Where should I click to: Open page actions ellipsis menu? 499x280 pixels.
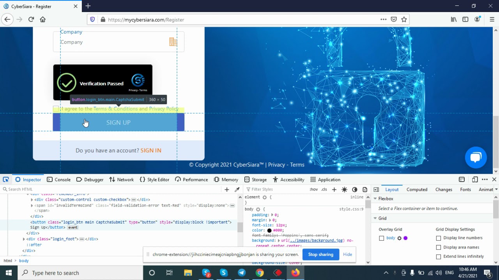384,19
